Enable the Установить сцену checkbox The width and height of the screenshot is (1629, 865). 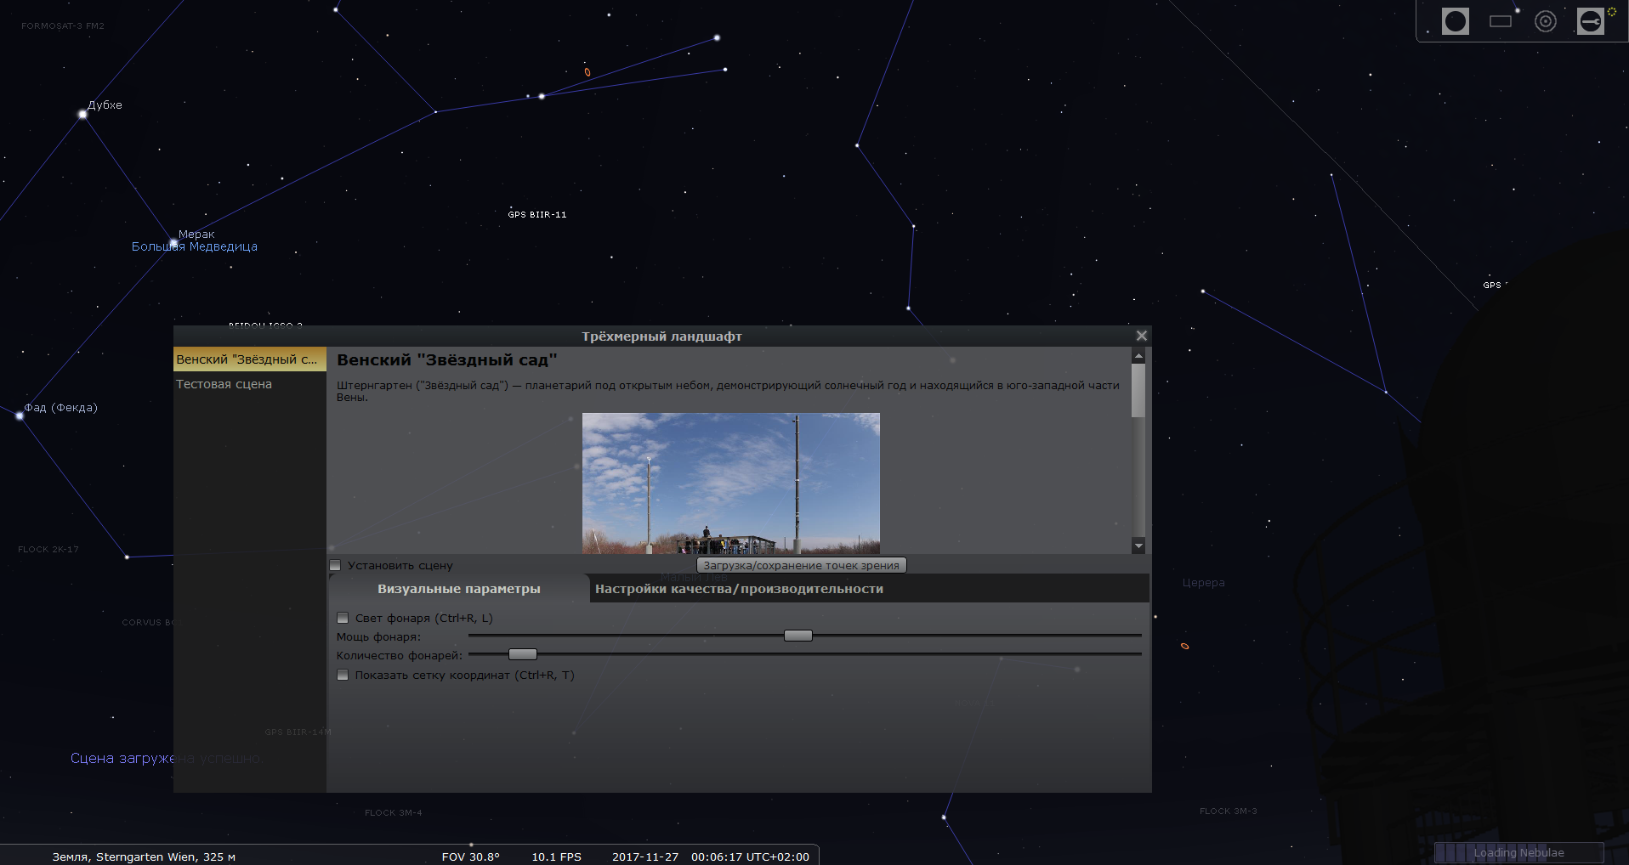336,565
